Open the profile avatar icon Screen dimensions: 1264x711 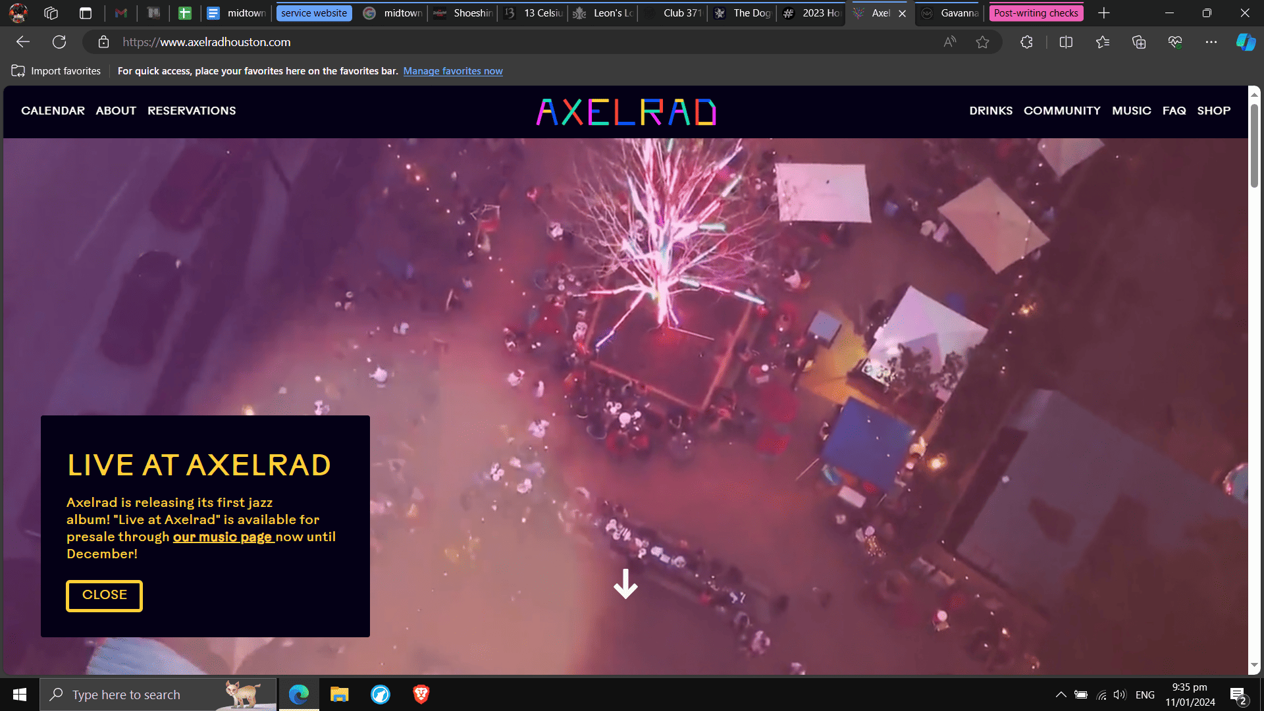(x=18, y=13)
